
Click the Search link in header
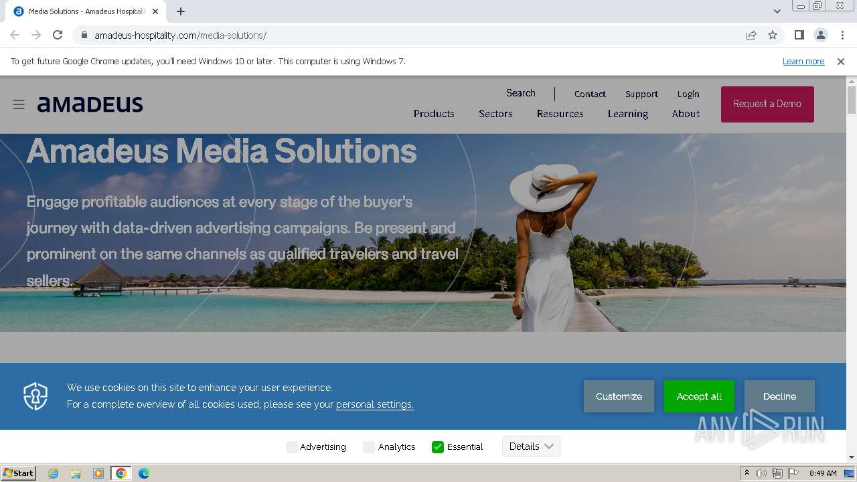tap(521, 93)
